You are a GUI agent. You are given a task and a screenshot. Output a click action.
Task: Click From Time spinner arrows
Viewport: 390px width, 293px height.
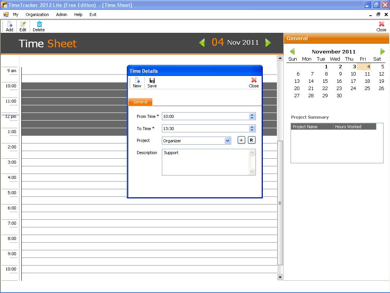[252, 116]
